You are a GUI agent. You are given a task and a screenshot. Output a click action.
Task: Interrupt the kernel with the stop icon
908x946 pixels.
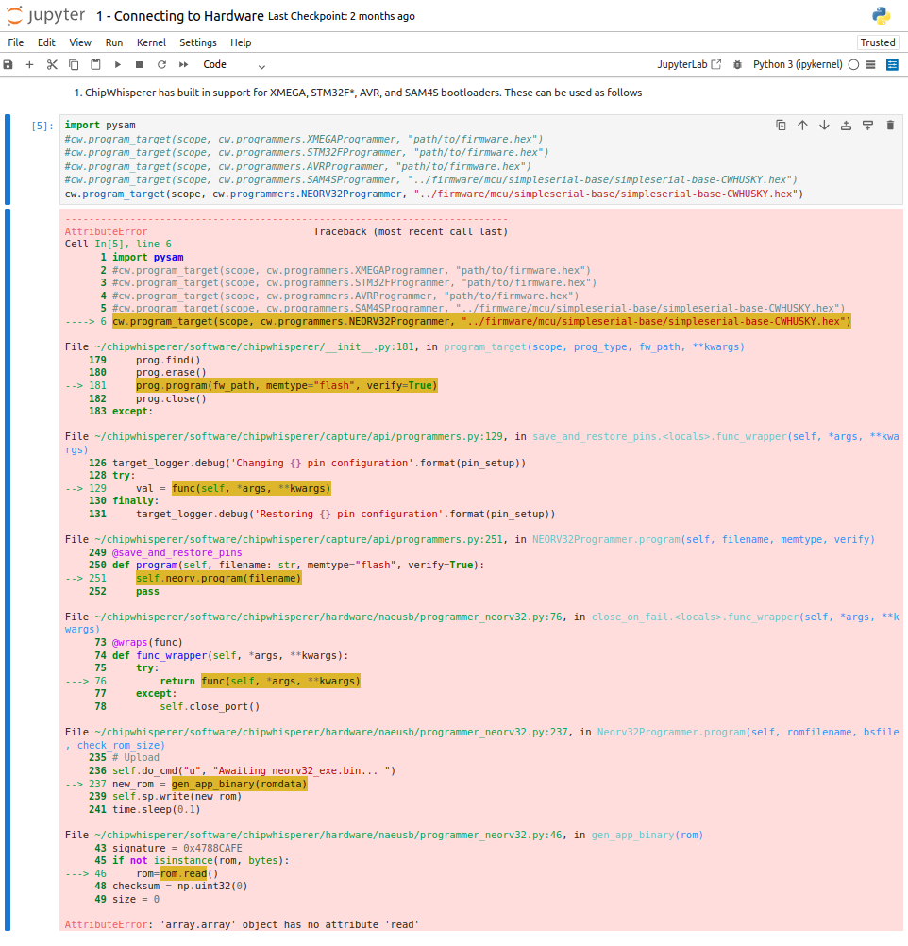(x=140, y=65)
